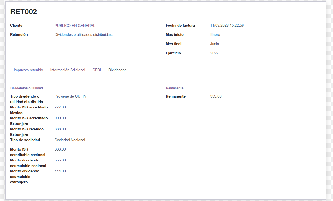
Task: Click the Ejercicio value 2022
Action: (x=214, y=53)
